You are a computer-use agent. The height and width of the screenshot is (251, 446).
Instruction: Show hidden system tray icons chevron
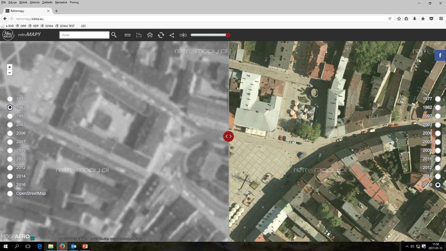tap(407, 247)
